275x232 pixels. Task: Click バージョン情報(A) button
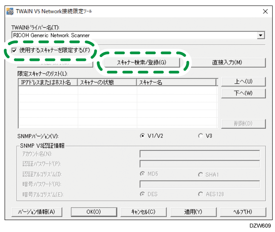36,212
